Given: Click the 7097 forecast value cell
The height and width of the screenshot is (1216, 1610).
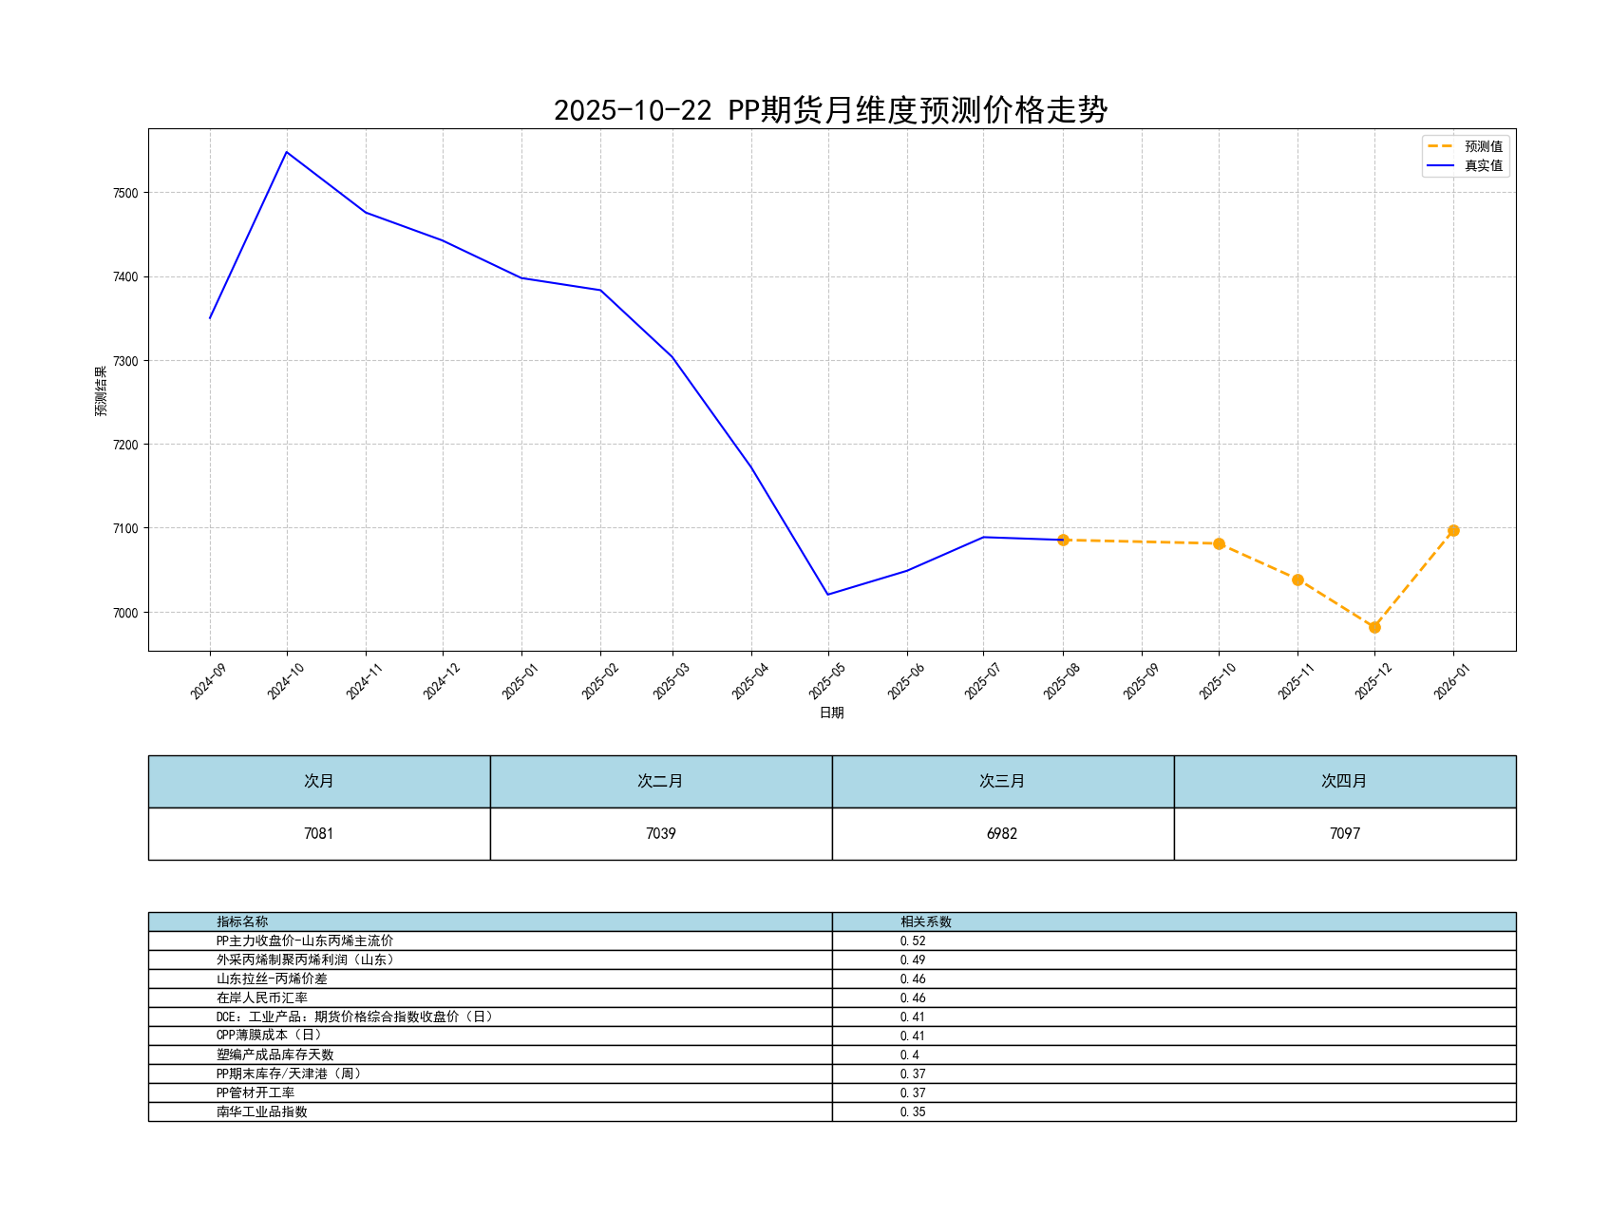Looking at the screenshot, I should [1344, 833].
